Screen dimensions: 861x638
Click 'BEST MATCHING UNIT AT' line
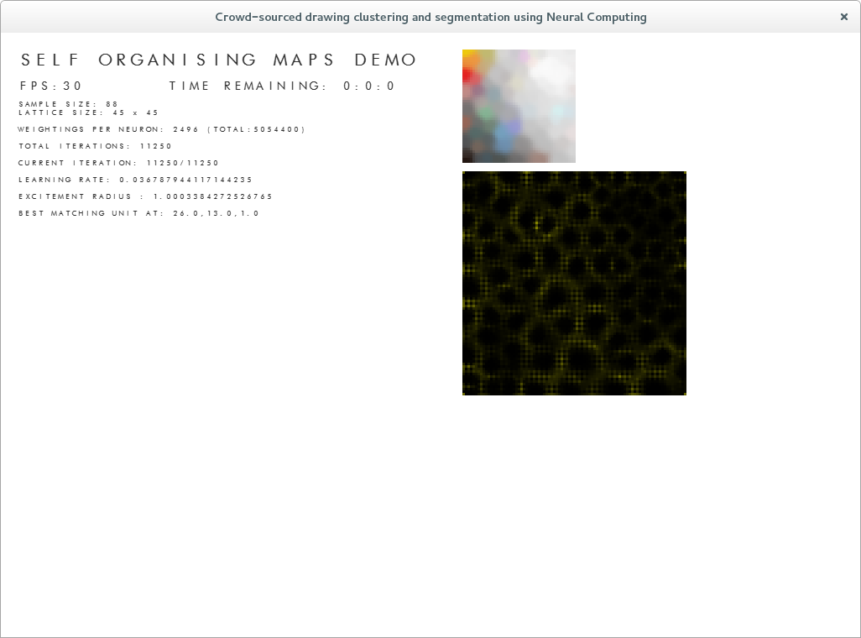point(138,213)
